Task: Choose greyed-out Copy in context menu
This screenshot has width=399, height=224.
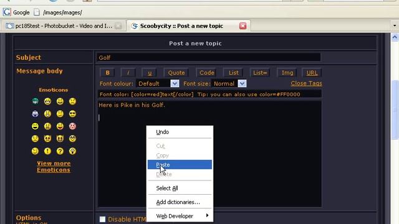Action: (x=180, y=156)
